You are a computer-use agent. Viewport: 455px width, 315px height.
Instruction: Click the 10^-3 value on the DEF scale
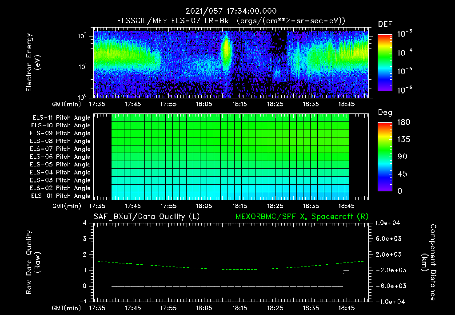[x=404, y=34]
